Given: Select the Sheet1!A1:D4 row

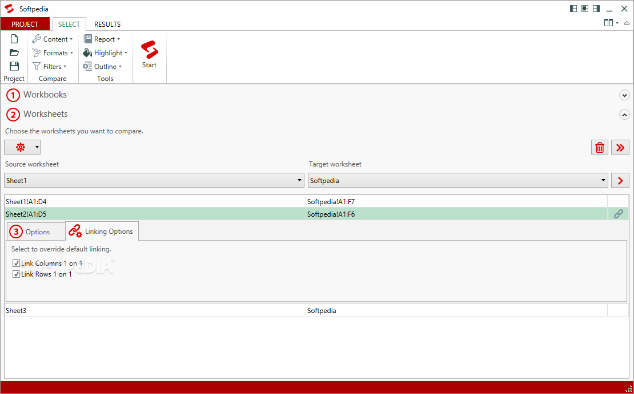Looking at the screenshot, I should 155,201.
